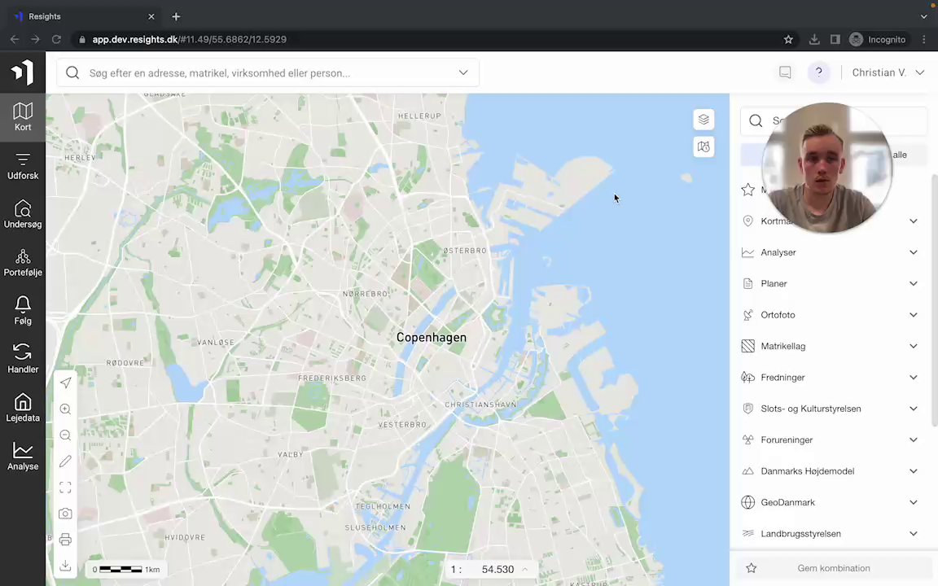Open the Handler section in sidebar
The width and height of the screenshot is (938, 586).
23,360
